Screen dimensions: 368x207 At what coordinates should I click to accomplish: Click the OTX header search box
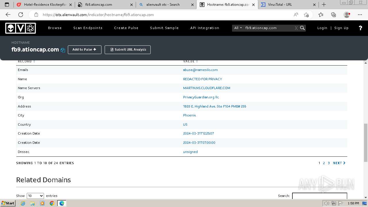coord(269,28)
